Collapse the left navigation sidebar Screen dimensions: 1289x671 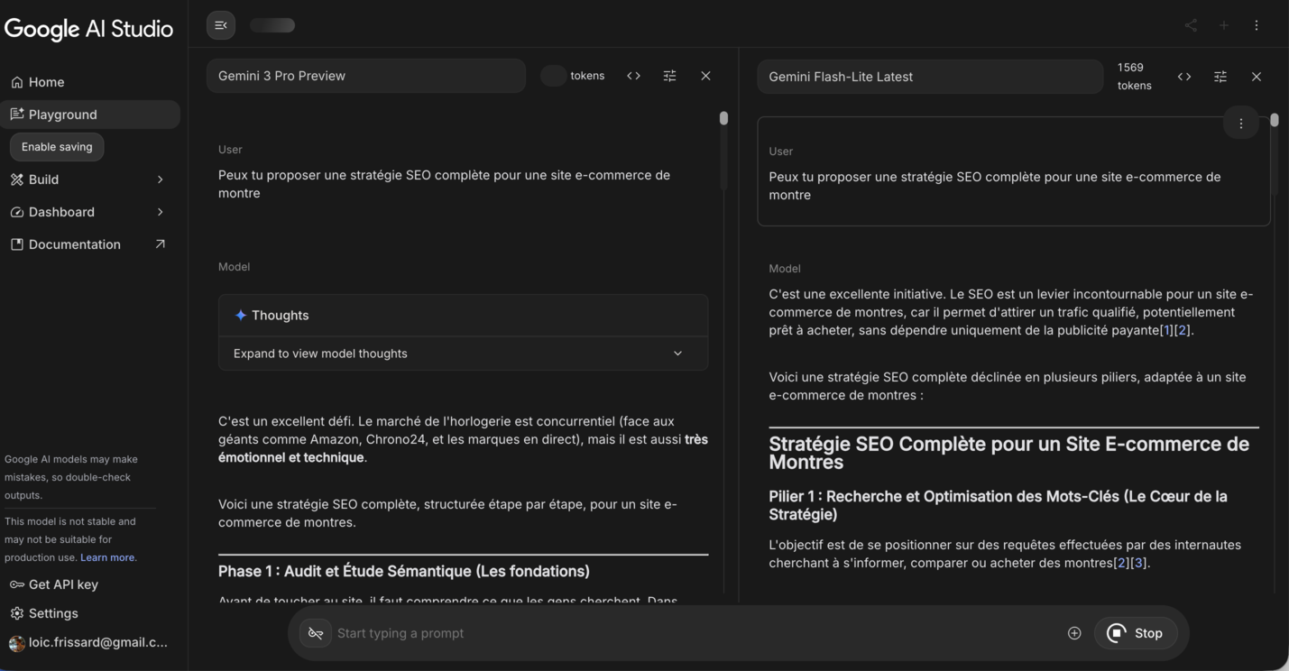pyautogui.click(x=221, y=25)
